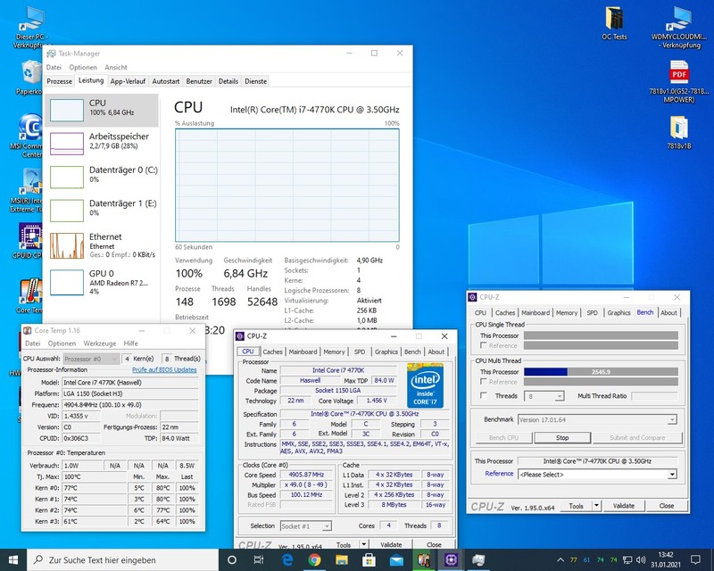Open the Optionen menu in Core Temp
Viewport: 714px width, 571px height.
tap(62, 343)
